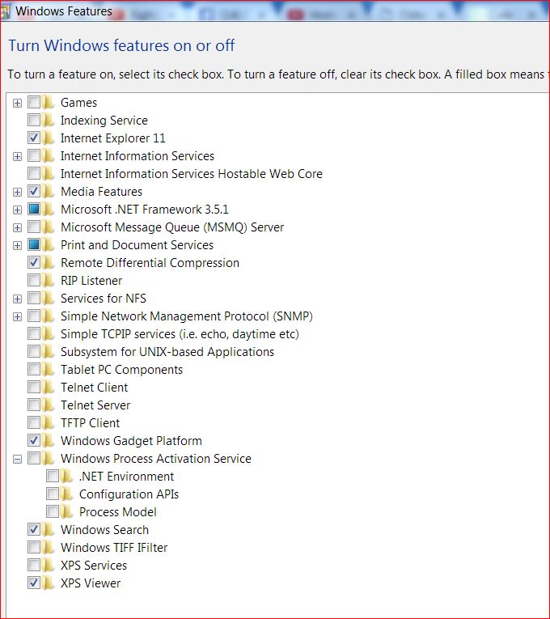Uncheck Windows Gadget Platform
This screenshot has height=619, width=550.
pos(34,440)
